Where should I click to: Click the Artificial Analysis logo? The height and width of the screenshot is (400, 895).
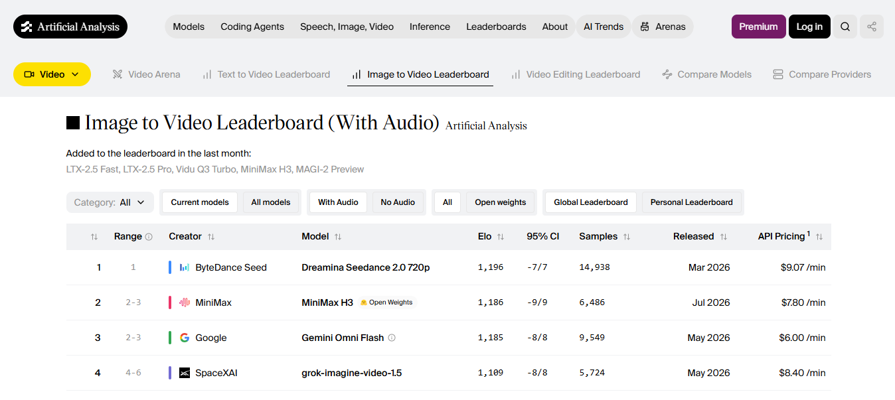tap(70, 27)
